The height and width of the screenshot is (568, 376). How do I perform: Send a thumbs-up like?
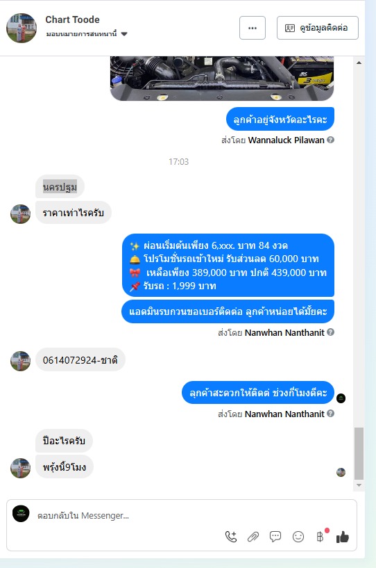[343, 537]
